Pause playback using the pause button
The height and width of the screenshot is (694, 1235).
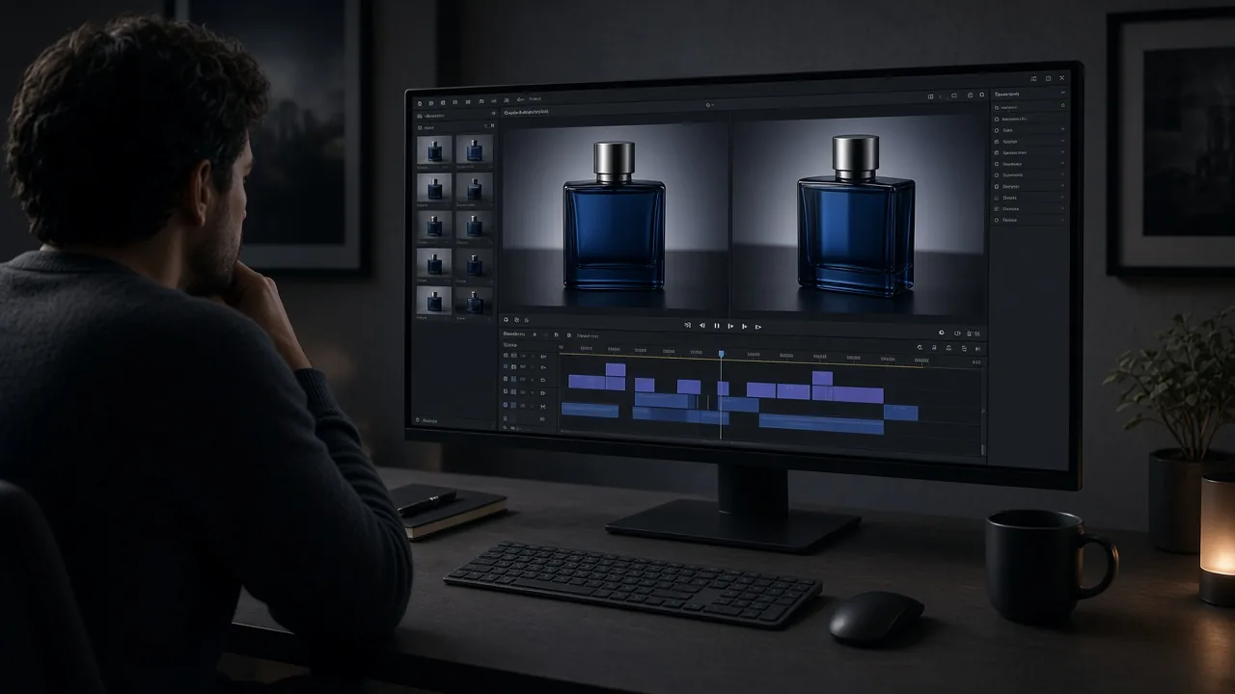[x=717, y=326]
